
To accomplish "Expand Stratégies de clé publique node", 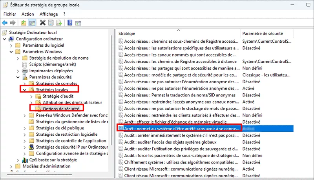I will point(24,128).
